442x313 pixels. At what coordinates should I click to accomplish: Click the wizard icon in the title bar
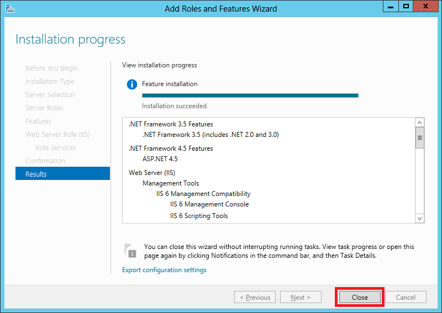click(9, 8)
